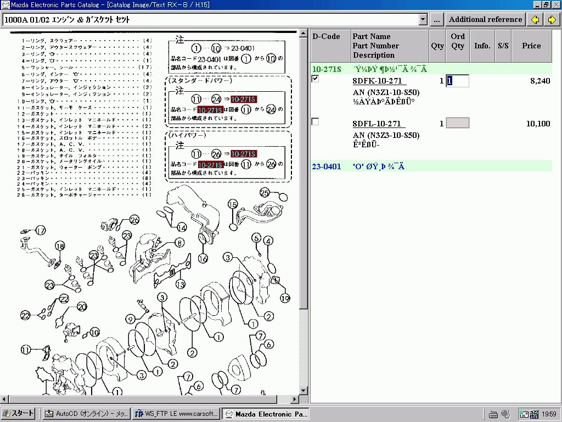Click AN (N3Z3-10-S50) description text

[386, 135]
